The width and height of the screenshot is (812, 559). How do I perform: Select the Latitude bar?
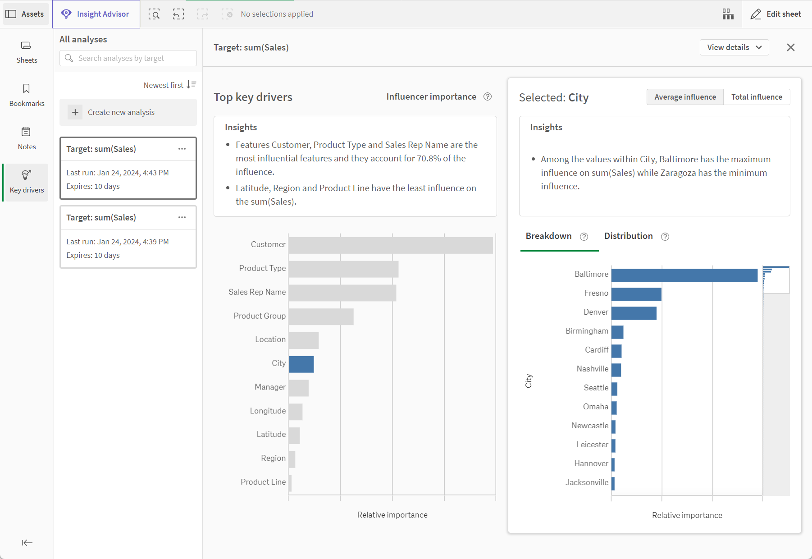(x=294, y=435)
